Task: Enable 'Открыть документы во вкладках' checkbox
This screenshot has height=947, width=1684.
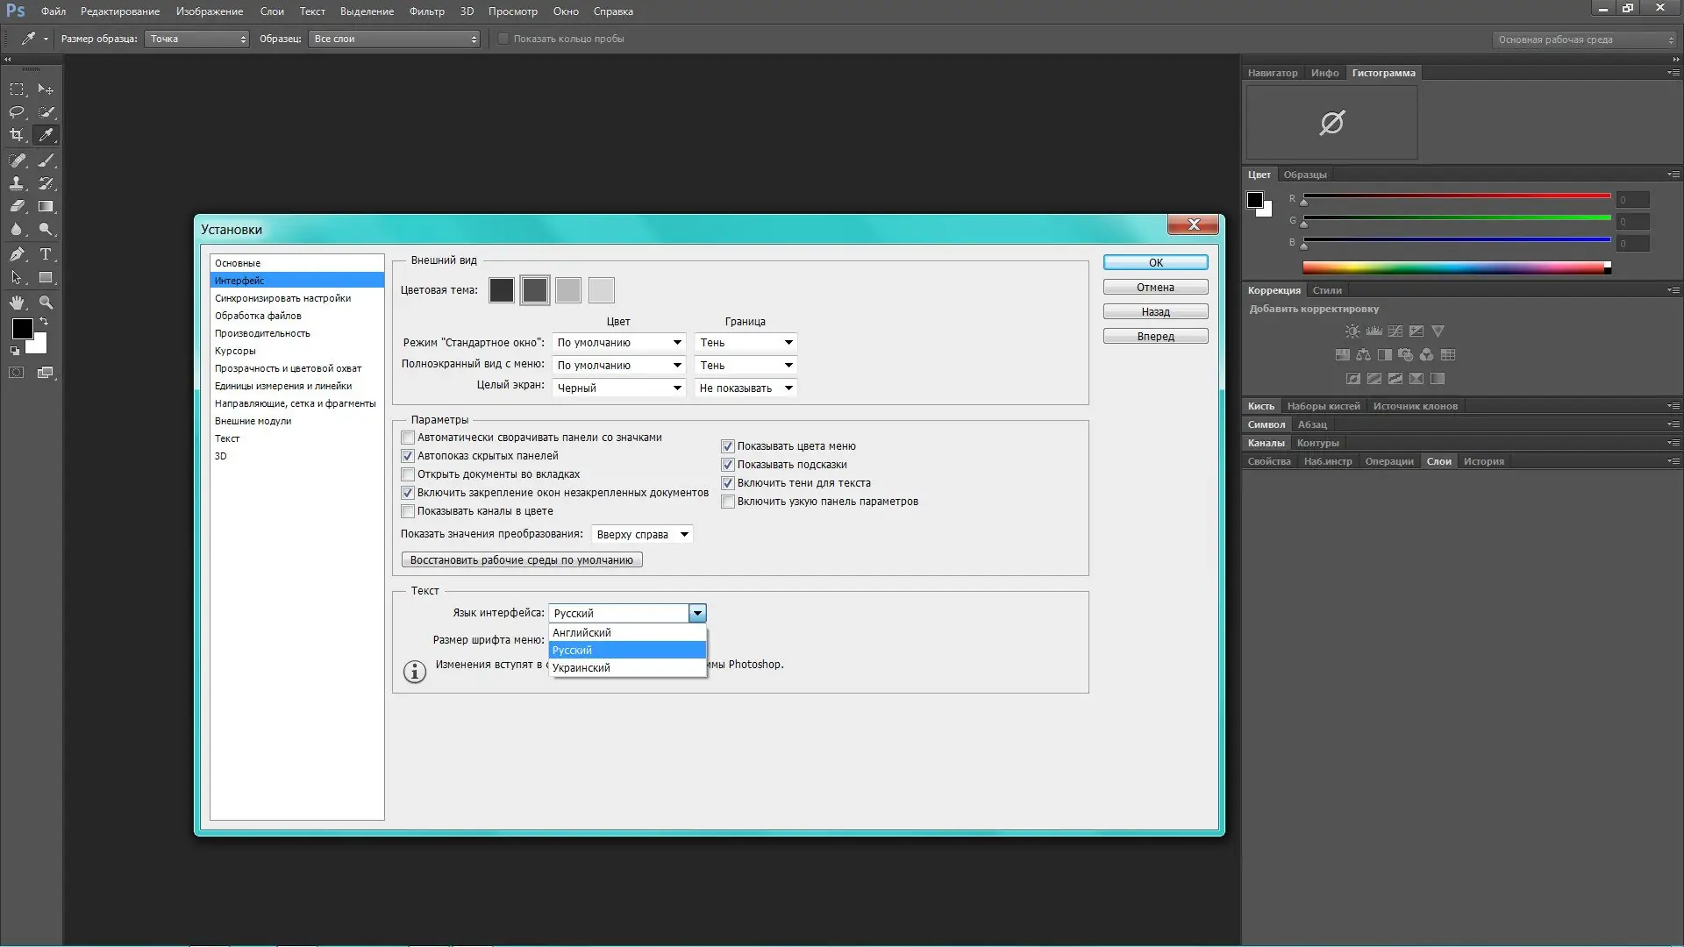Action: tap(408, 474)
